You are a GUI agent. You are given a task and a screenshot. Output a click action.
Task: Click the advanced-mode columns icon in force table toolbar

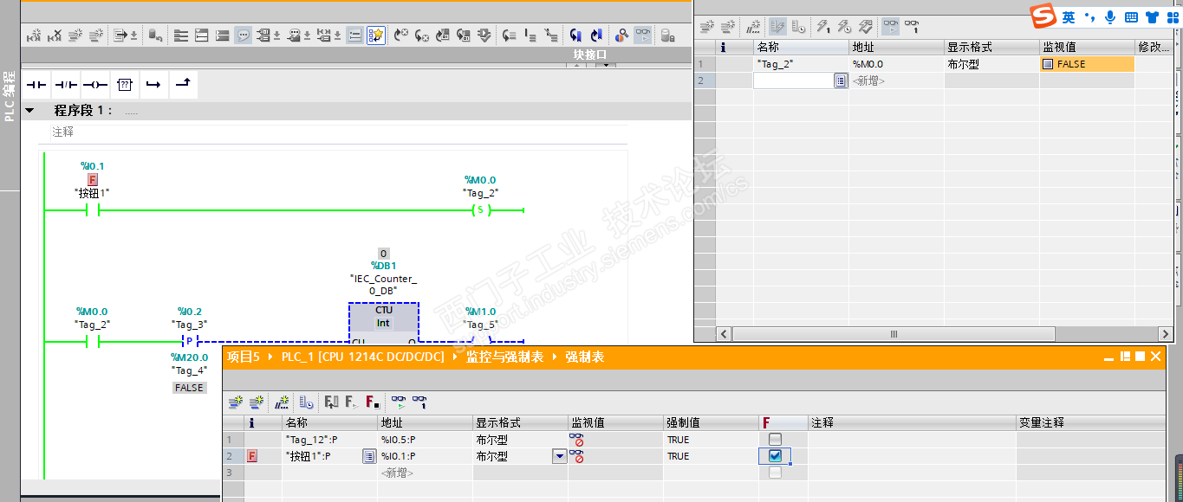point(306,402)
